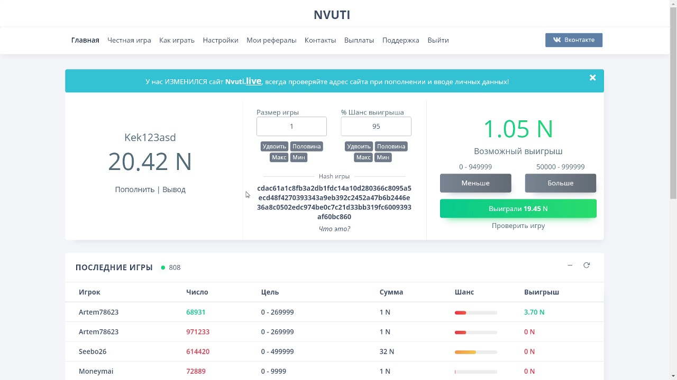
Task: Click player Seebo26 in the table
Action: coord(93,351)
